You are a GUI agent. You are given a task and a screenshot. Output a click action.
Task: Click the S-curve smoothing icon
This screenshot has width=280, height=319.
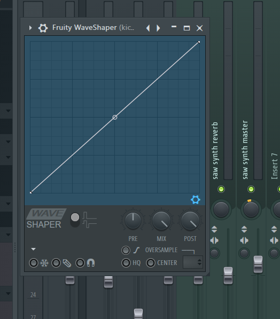136,250
